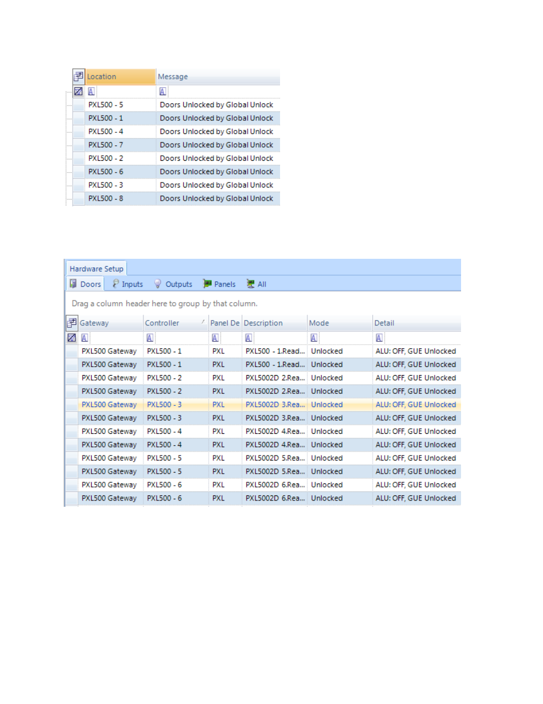Screen dimensions: 543x704
Task: Select the Inputs tab
Action: pyautogui.click(x=127, y=284)
